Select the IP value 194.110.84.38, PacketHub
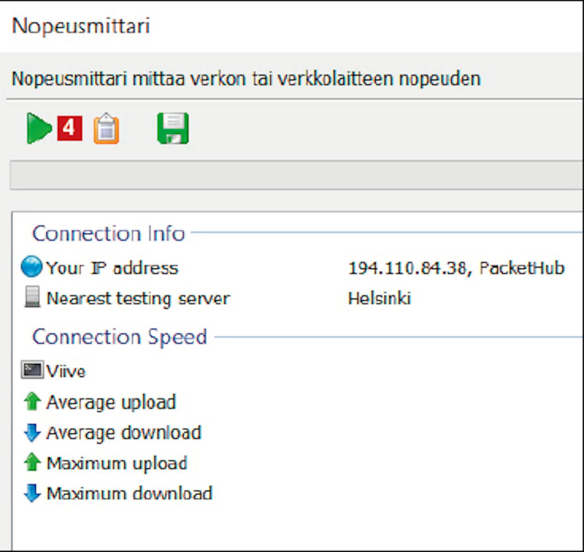The image size is (584, 552). 456,268
